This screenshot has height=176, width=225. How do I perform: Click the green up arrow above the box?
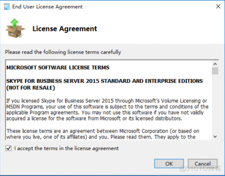14,23
